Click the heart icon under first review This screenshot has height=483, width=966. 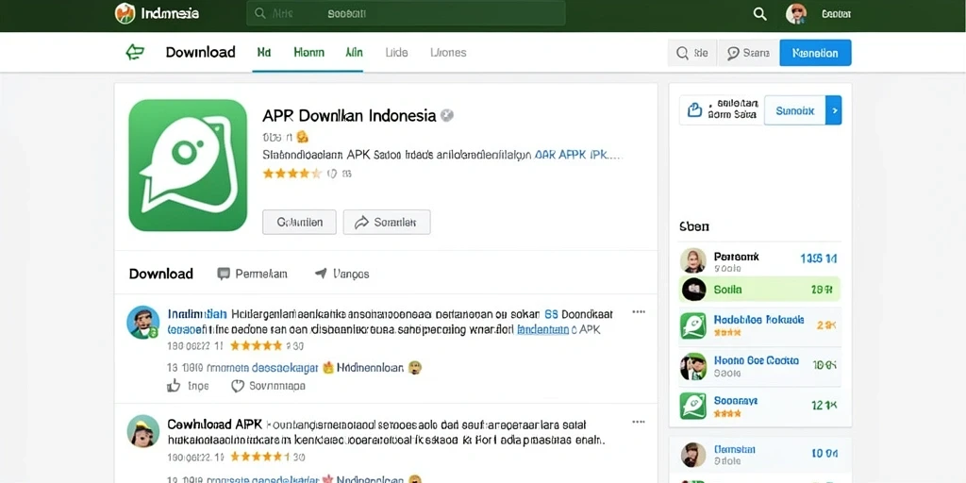tap(237, 386)
